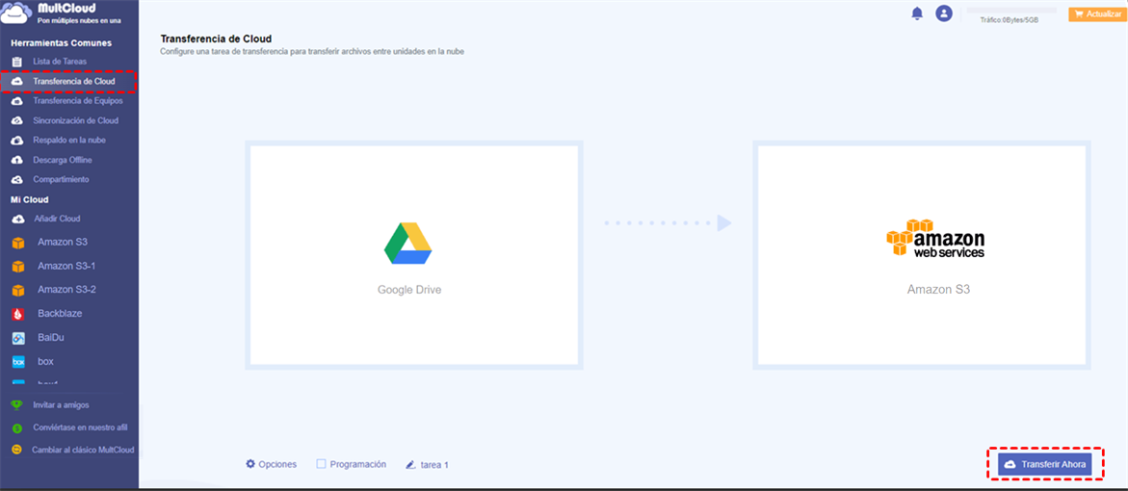Click the Backblaze flame icon
This screenshot has width=1128, height=491.
[18, 314]
